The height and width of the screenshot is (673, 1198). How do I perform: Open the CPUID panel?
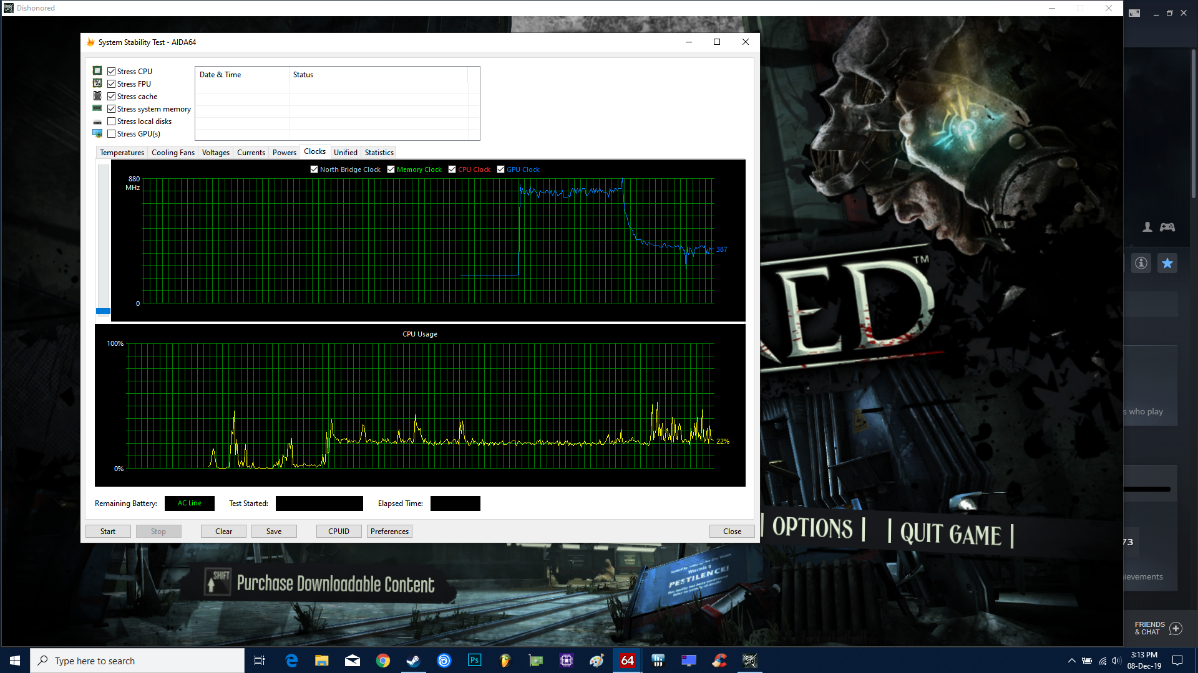(x=339, y=532)
